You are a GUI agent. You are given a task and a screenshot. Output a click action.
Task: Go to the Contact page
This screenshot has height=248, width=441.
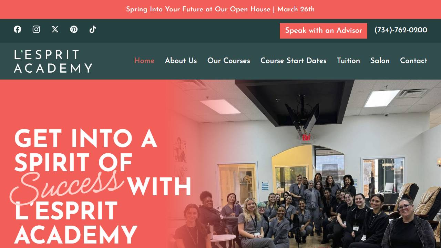413,61
